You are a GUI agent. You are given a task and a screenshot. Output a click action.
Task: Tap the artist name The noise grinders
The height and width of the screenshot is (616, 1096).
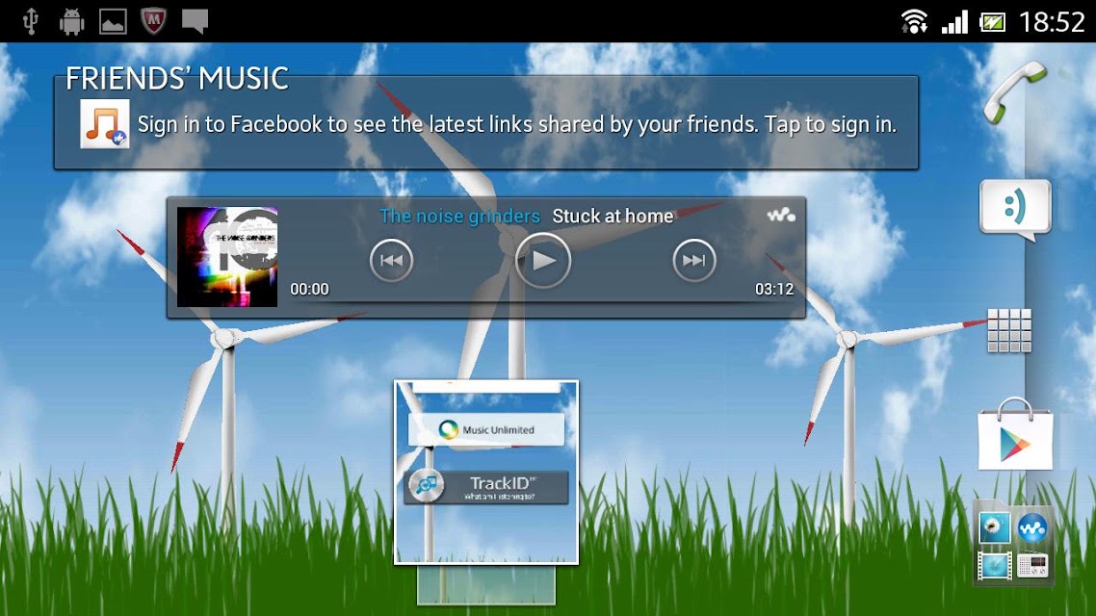(460, 217)
